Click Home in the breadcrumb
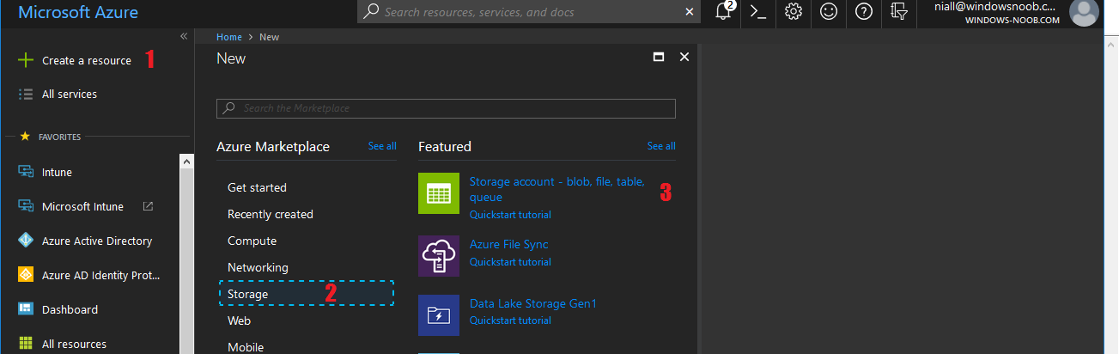This screenshot has width=1119, height=354. 229,37
